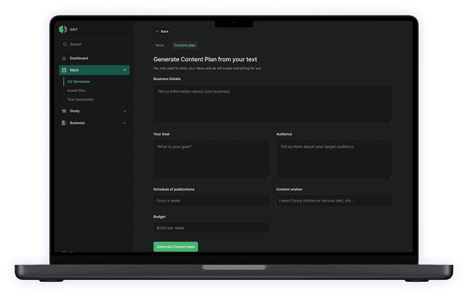This screenshot has width=468, height=297.
Task: Expand the Study section chevron
Action: 124,111
